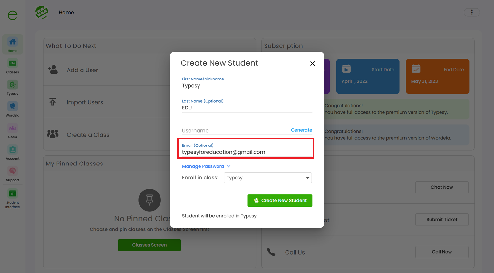Open the Account sidebar item

pyautogui.click(x=13, y=152)
